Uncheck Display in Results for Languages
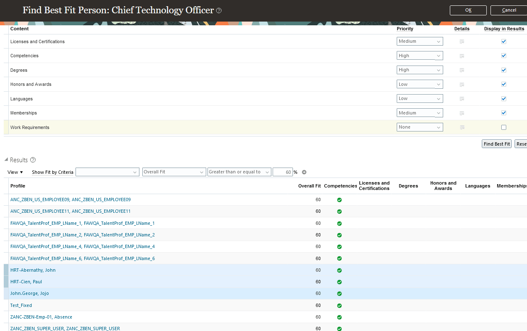The height and width of the screenshot is (331, 527). (504, 99)
